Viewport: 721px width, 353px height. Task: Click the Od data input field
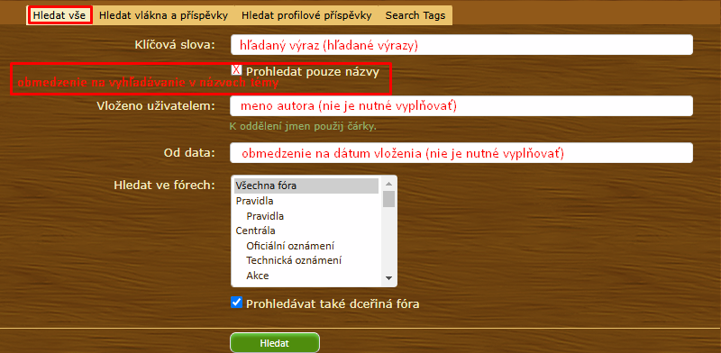[461, 152]
